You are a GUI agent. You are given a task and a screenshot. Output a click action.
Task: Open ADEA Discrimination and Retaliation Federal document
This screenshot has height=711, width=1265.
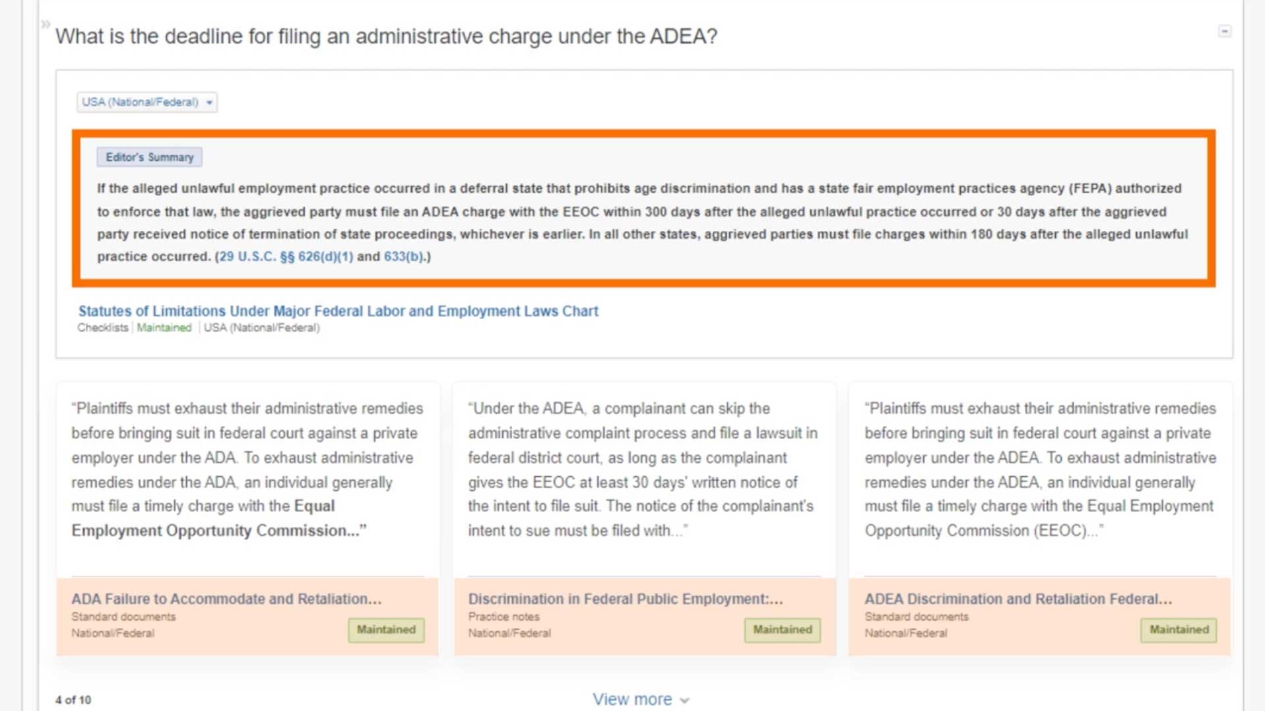pos(1018,599)
